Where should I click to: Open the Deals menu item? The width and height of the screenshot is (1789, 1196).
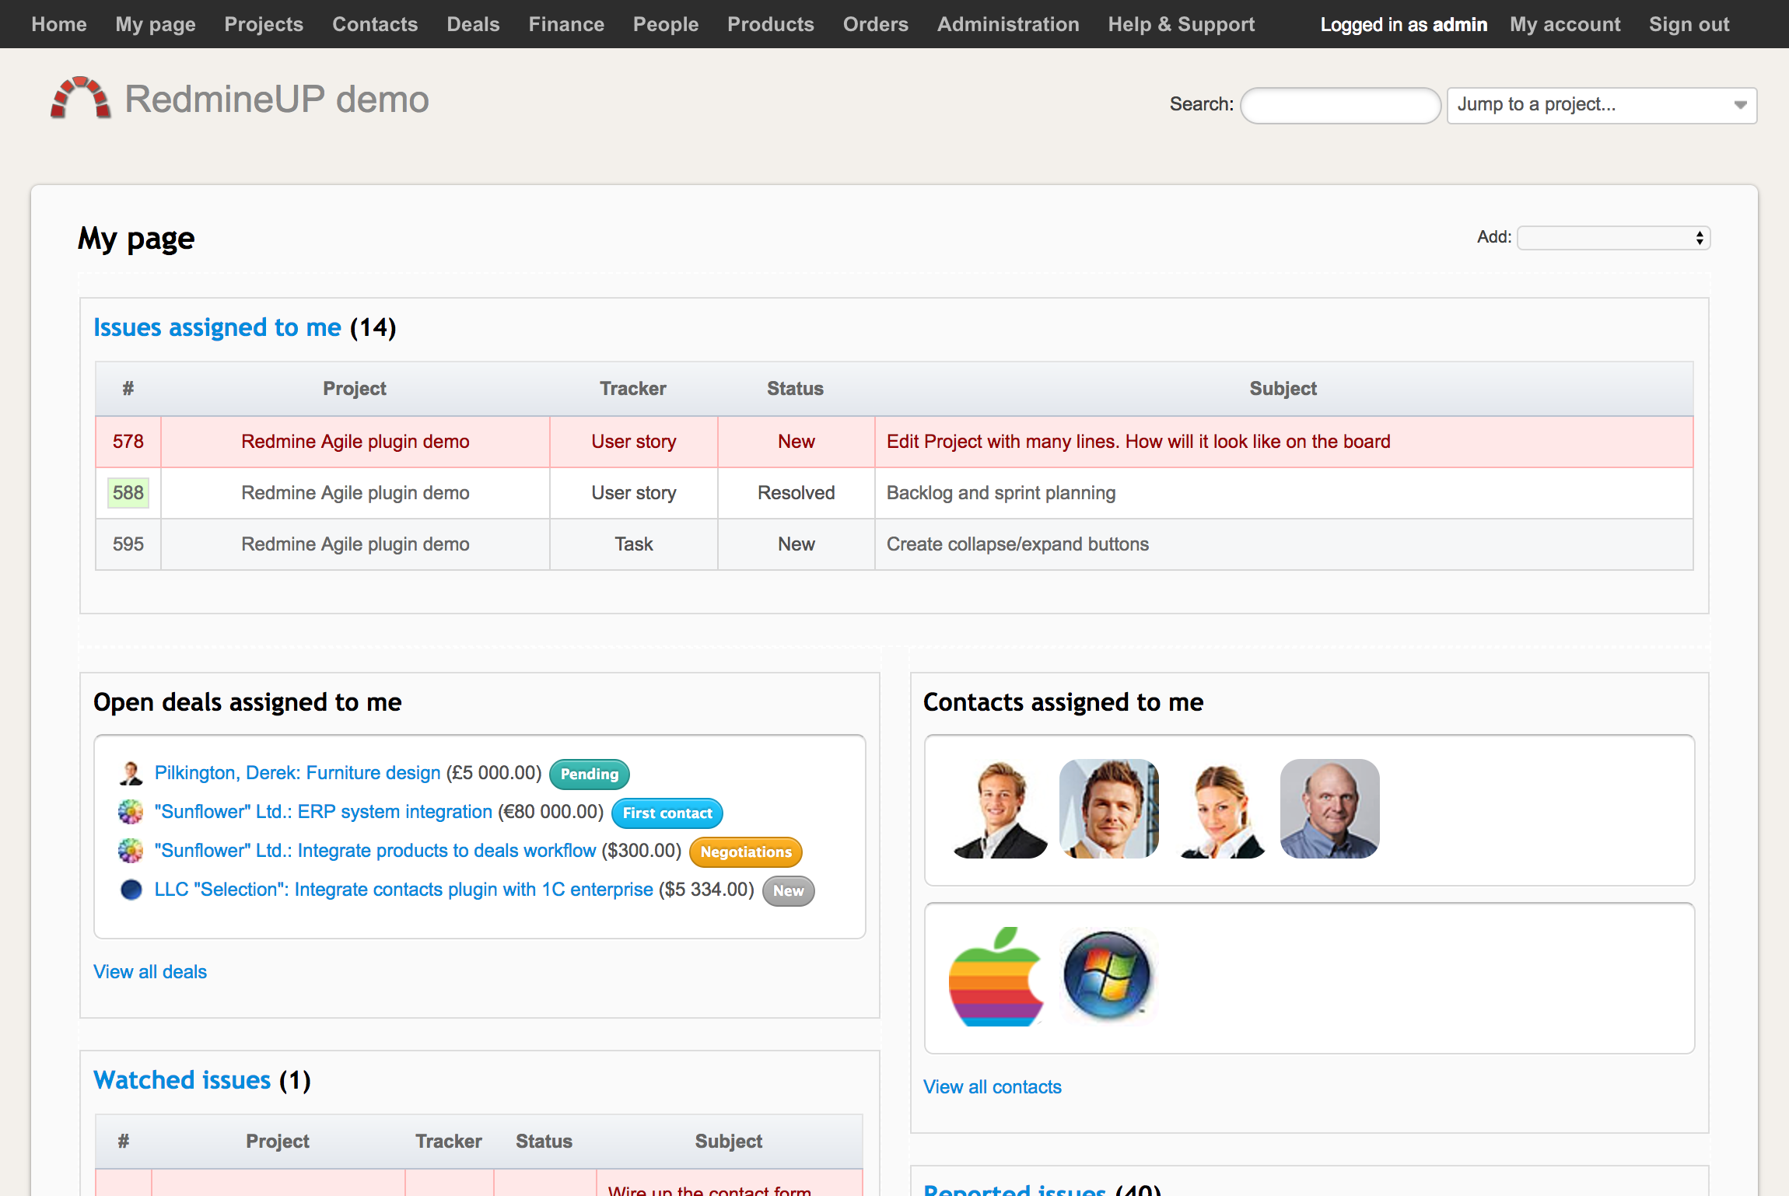473,24
